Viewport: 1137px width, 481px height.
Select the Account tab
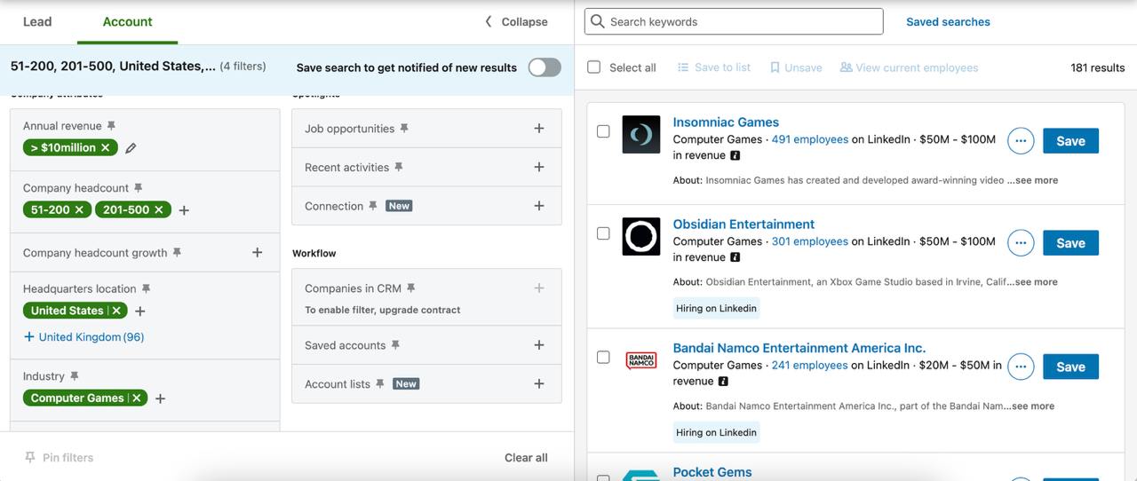[x=127, y=21]
